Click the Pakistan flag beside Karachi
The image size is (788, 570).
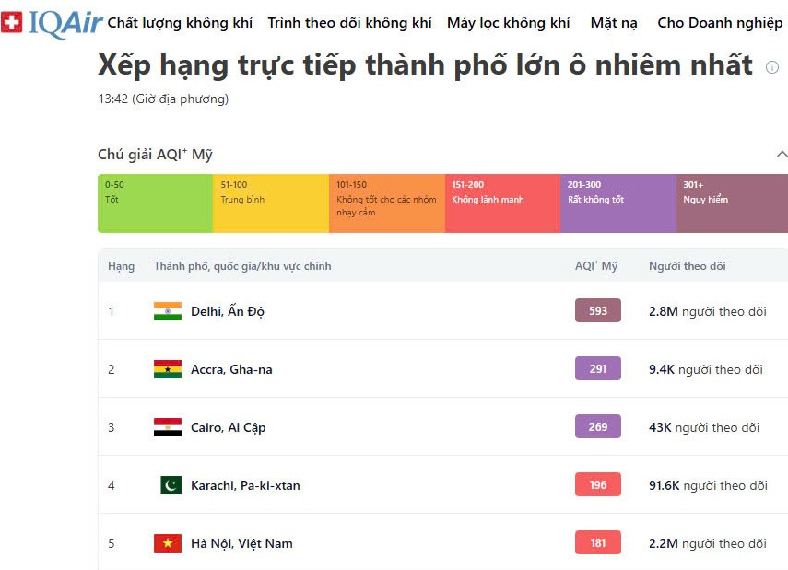click(167, 485)
